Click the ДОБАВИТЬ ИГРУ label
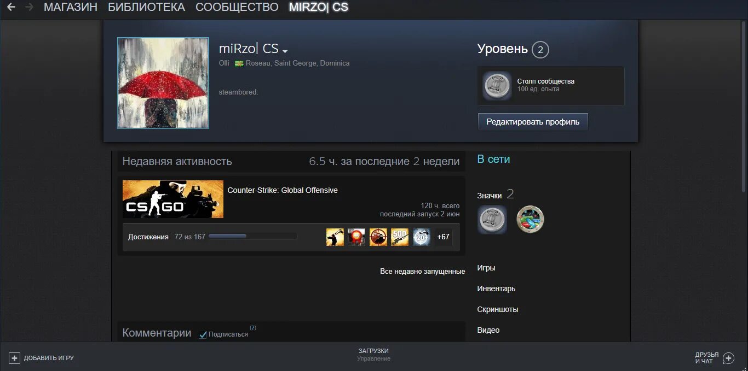 (49, 358)
